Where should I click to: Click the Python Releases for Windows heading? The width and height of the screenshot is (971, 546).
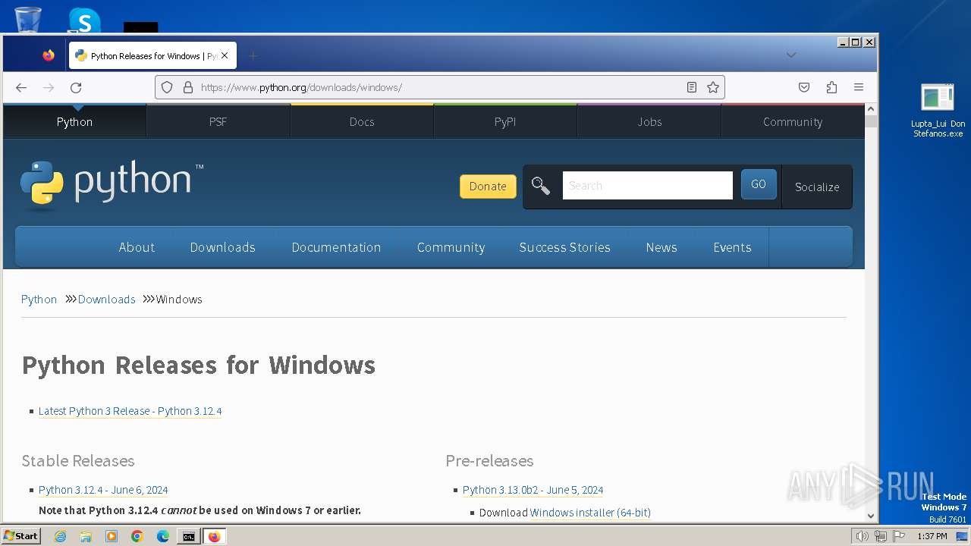pos(199,365)
